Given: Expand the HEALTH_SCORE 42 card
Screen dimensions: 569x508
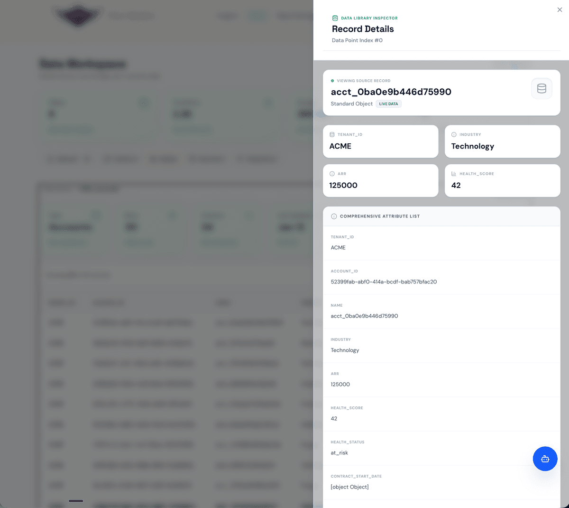Looking at the screenshot, I should coord(502,180).
